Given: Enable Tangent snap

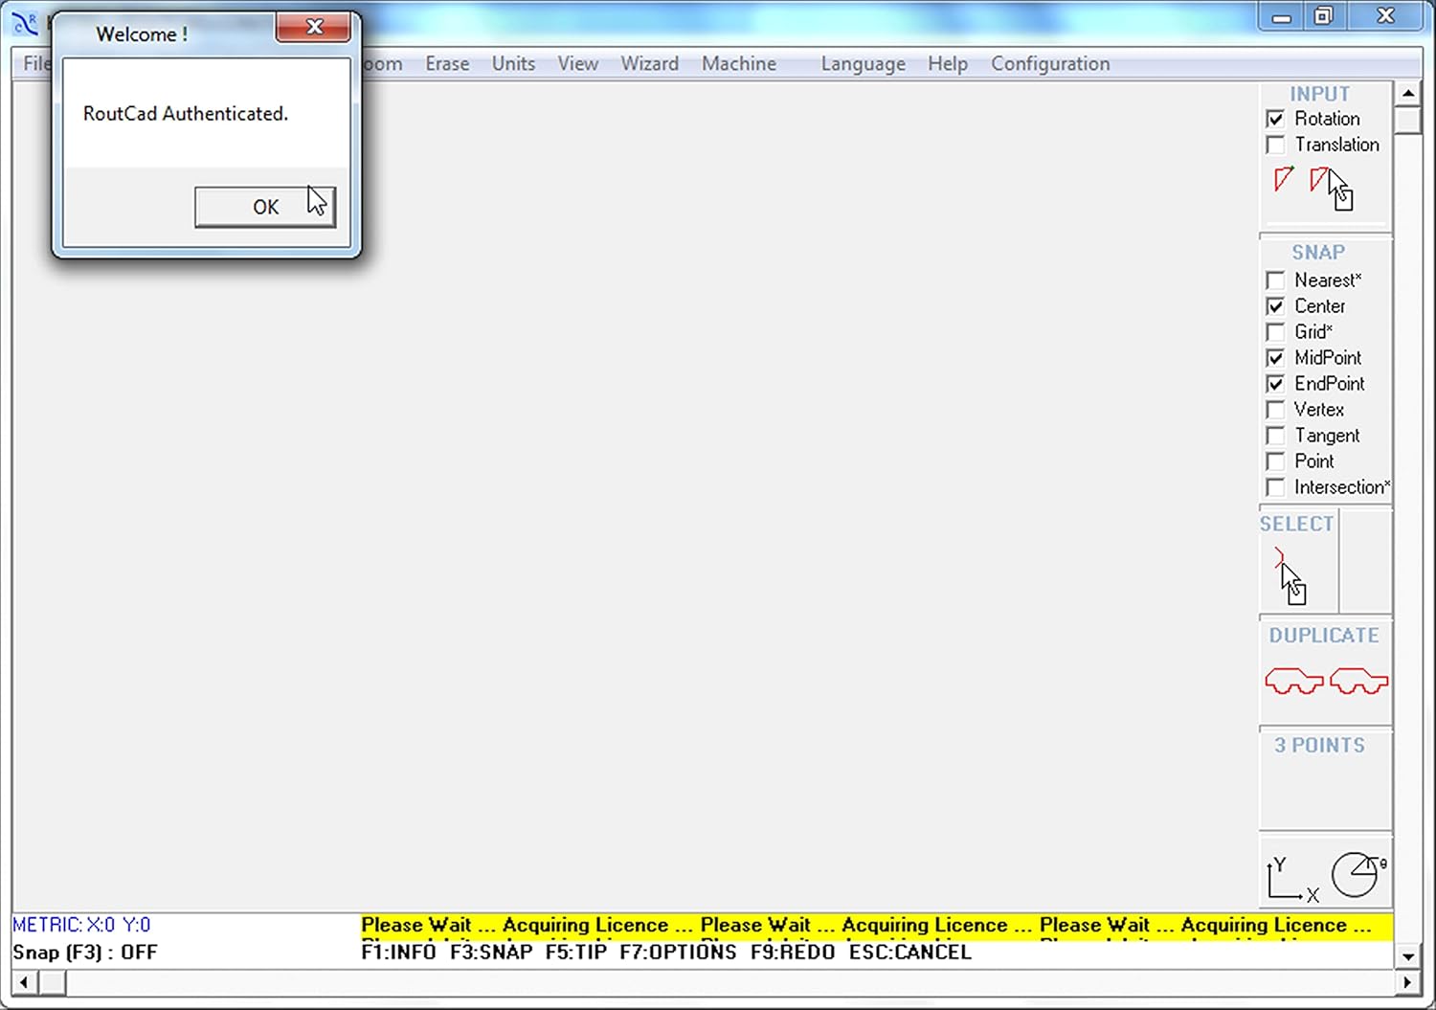Looking at the screenshot, I should 1275,436.
